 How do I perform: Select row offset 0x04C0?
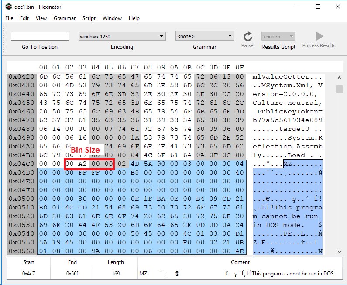(21, 164)
